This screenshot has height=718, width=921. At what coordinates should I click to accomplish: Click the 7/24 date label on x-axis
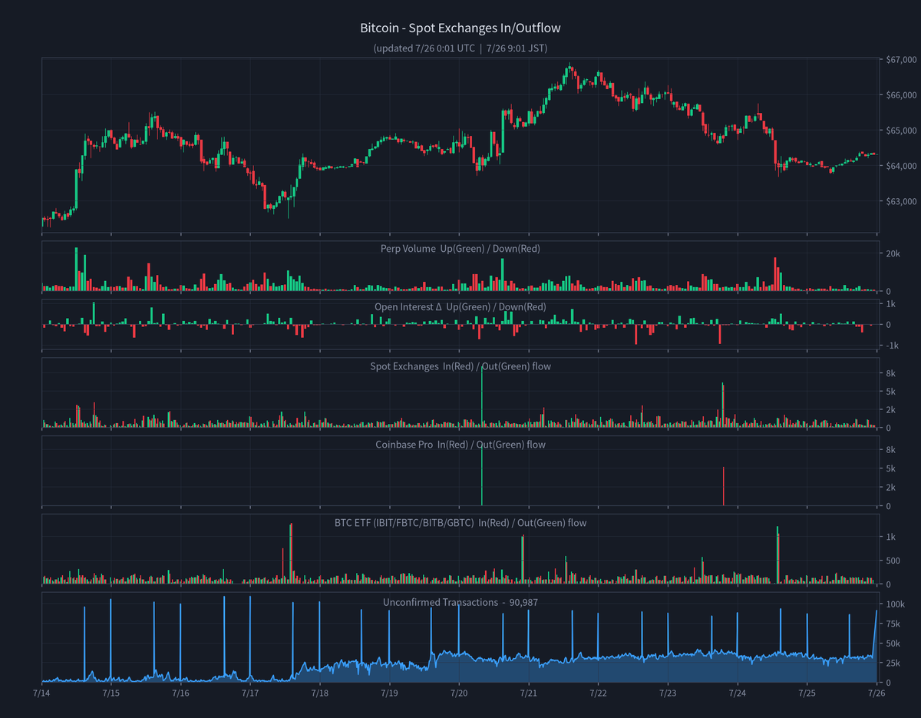pos(738,693)
